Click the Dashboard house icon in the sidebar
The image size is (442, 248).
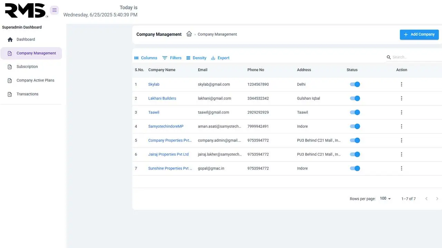10,40
